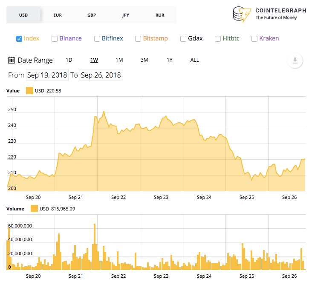Open the From date field
This screenshot has width=312, height=285.
point(47,75)
